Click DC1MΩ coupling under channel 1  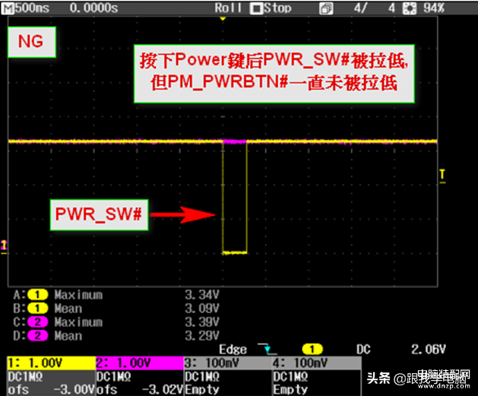click(25, 377)
